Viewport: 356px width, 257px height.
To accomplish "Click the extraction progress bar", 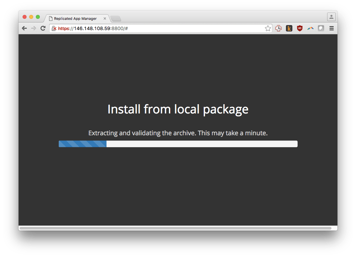I will [178, 144].
